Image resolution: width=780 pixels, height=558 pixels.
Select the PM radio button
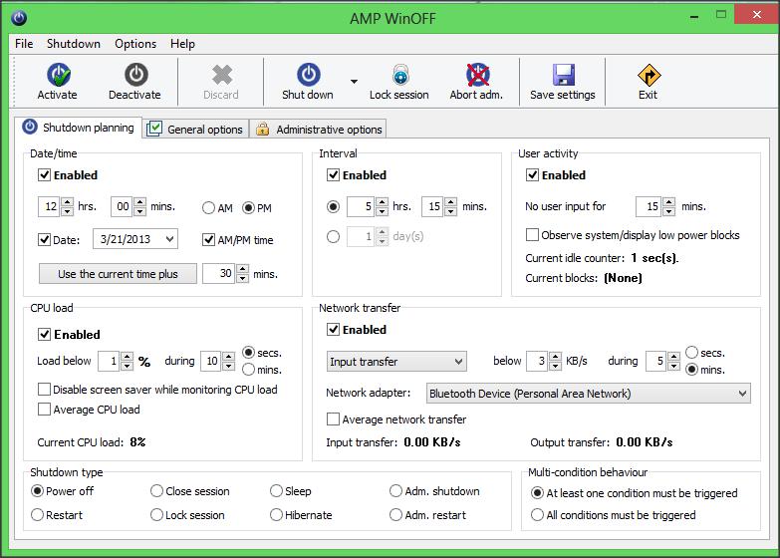pos(248,207)
